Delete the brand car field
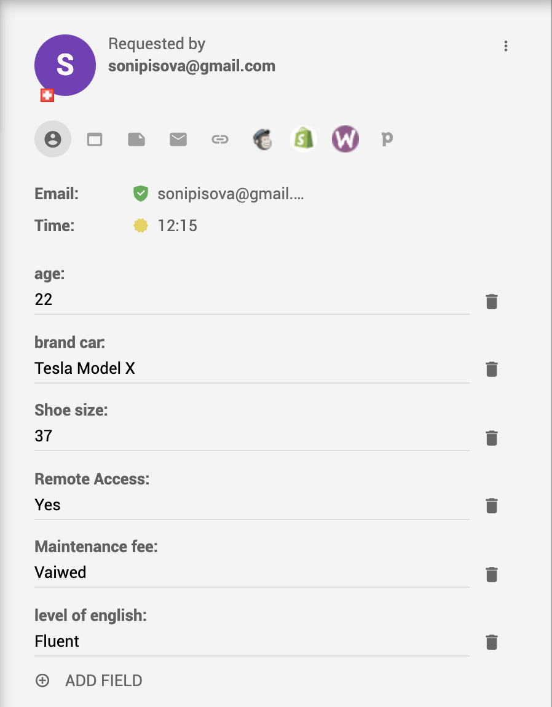 (492, 369)
